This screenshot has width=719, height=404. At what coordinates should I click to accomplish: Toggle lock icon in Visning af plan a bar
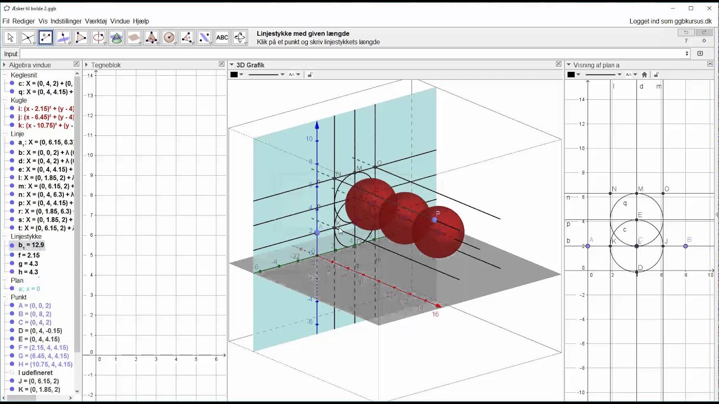pos(656,75)
